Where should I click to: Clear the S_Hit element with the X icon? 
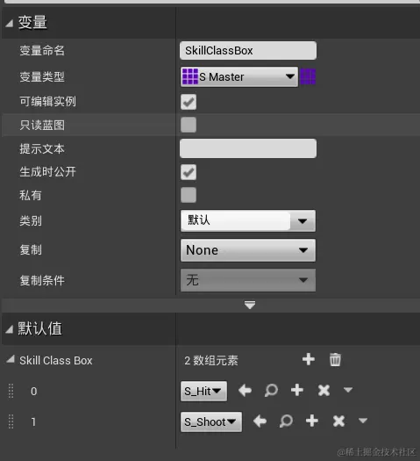[324, 391]
